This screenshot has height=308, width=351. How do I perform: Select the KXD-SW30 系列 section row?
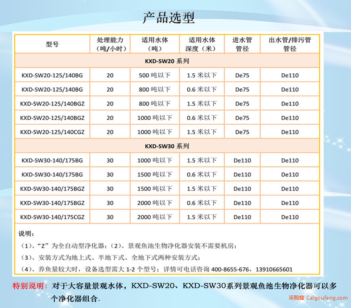point(167,146)
